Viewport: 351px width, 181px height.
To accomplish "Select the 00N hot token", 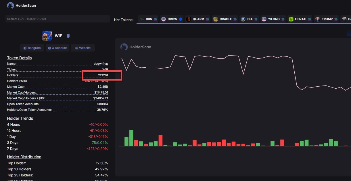I will [148, 19].
